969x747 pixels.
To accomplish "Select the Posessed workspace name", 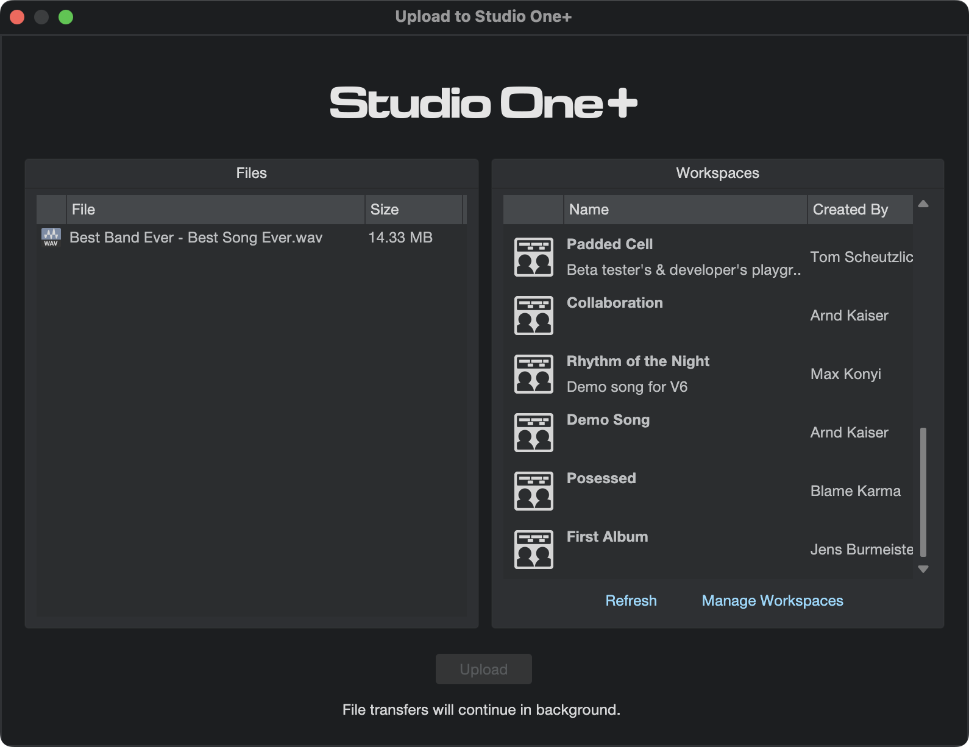I will (x=601, y=478).
